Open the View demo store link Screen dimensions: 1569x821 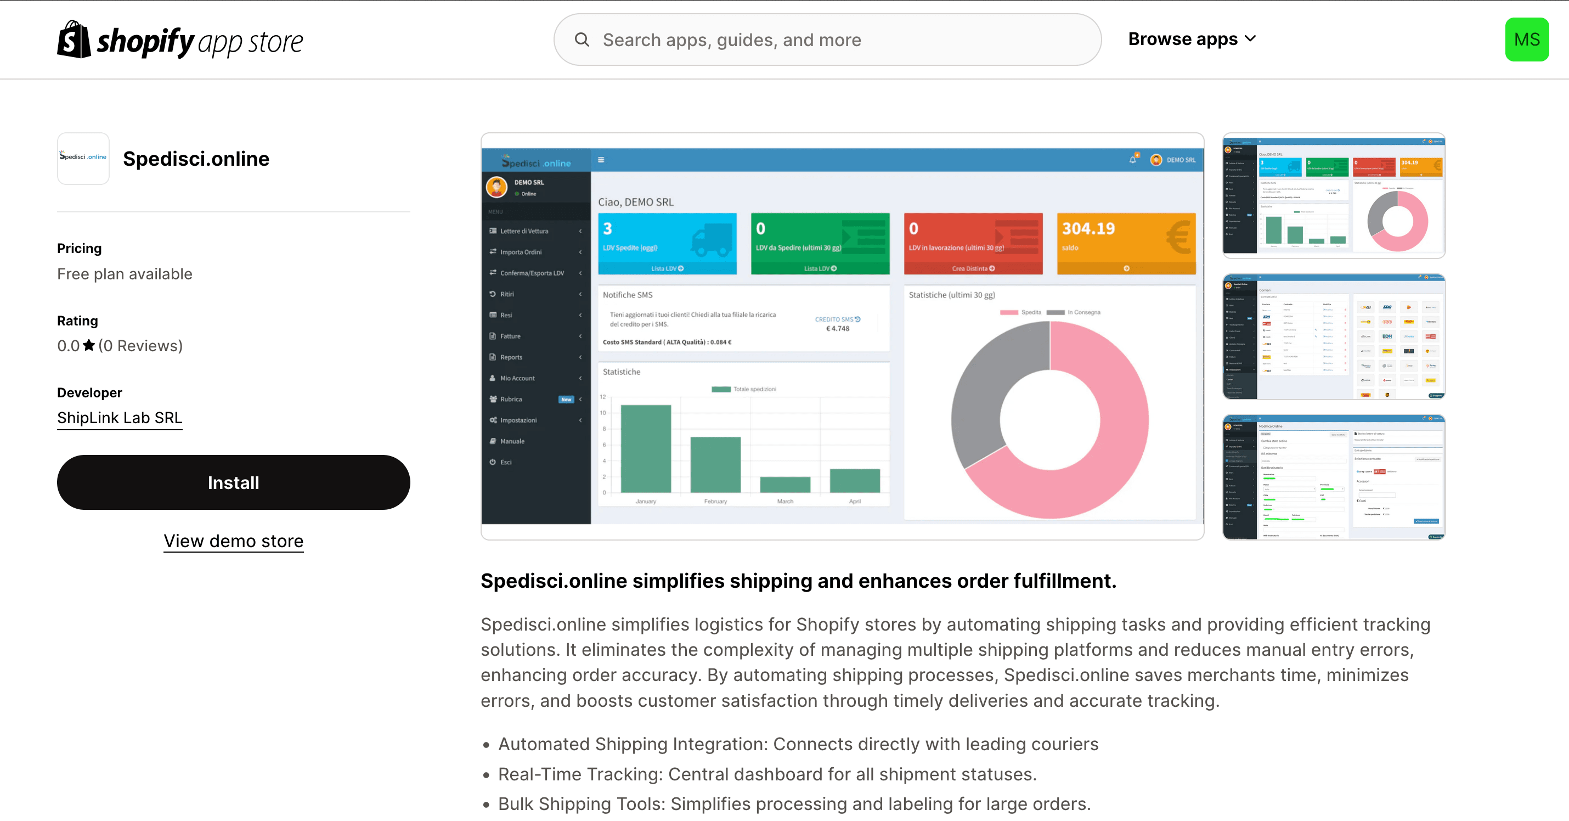pyautogui.click(x=233, y=541)
